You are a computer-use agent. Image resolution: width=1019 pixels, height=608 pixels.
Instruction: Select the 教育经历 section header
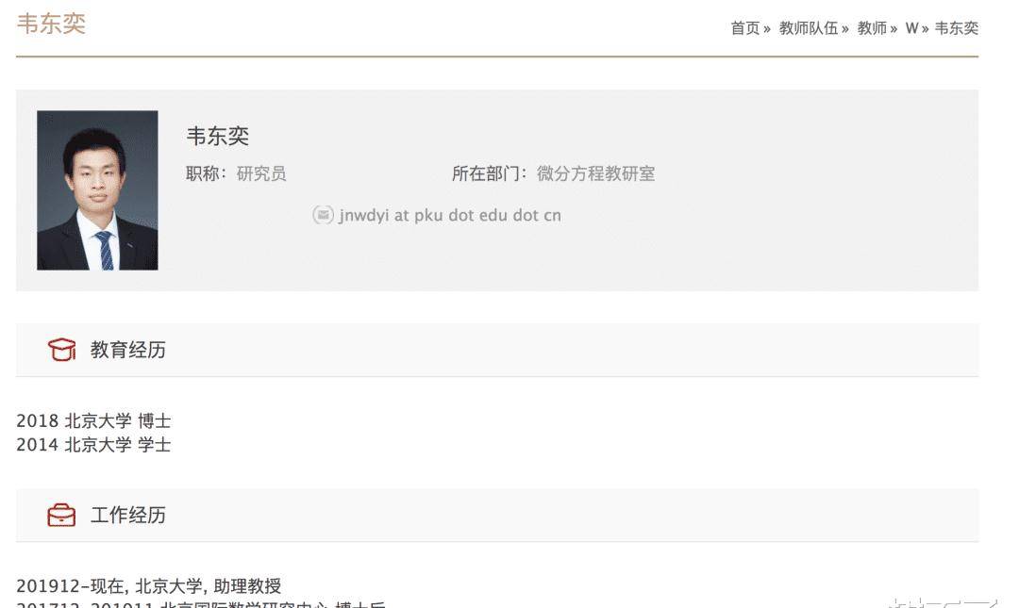click(497, 350)
